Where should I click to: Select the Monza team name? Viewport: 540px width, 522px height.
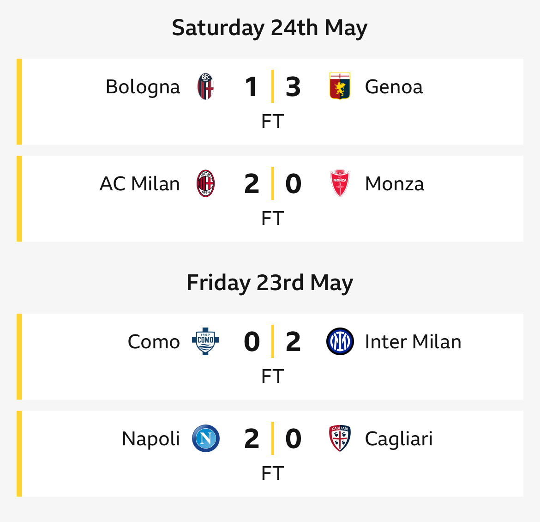click(x=394, y=184)
